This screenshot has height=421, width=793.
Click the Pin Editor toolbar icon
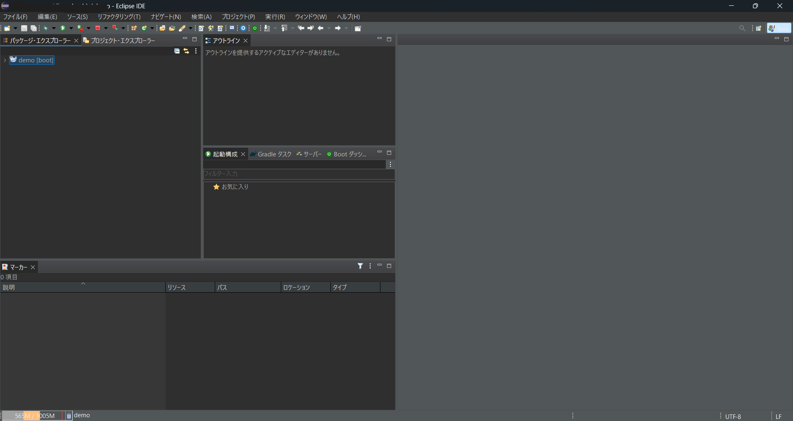click(x=358, y=28)
